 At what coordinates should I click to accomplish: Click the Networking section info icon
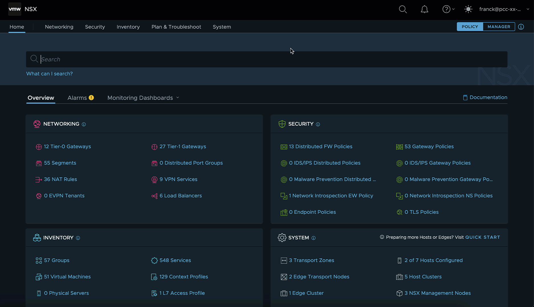coord(84,124)
